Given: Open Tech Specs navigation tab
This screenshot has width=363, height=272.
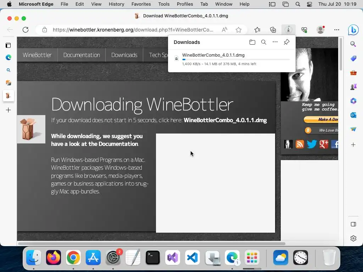Looking at the screenshot, I should click(x=158, y=55).
